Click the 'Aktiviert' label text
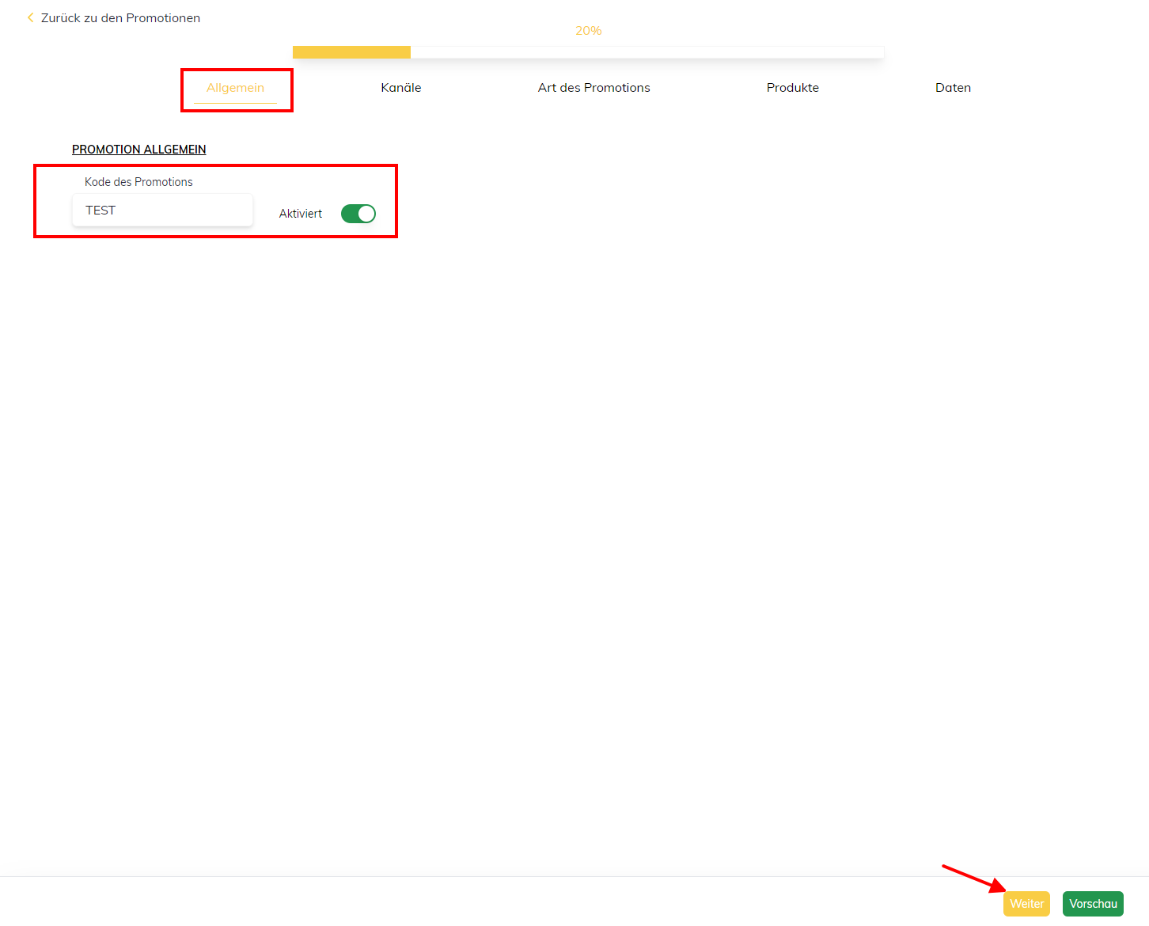The image size is (1149, 926). click(301, 214)
